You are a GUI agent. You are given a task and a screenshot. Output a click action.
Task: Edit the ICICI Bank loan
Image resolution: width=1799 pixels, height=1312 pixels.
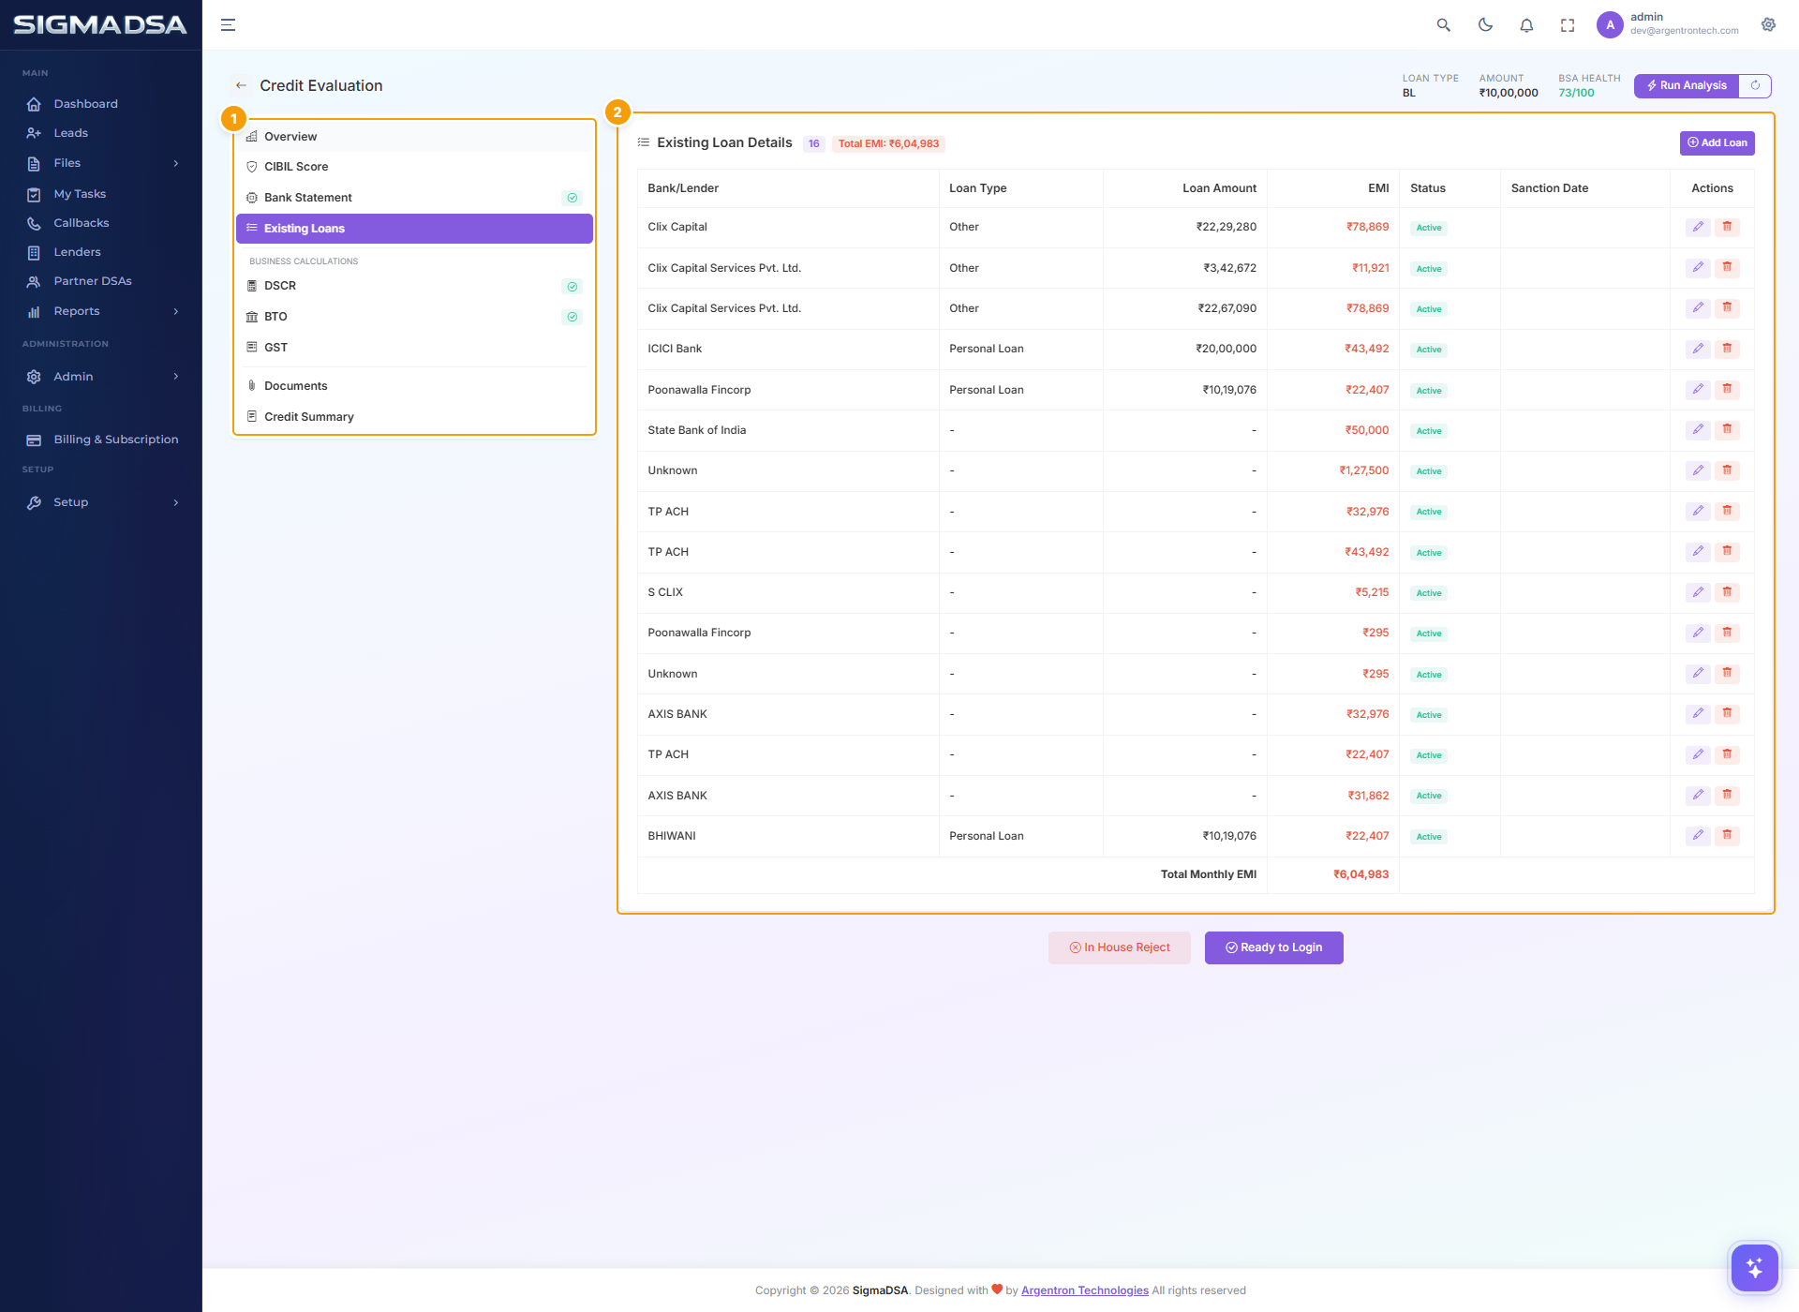coord(1698,349)
